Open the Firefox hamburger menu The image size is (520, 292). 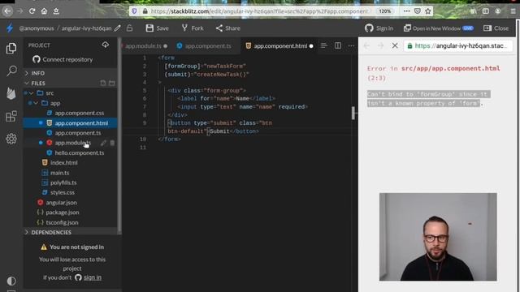[513, 11]
